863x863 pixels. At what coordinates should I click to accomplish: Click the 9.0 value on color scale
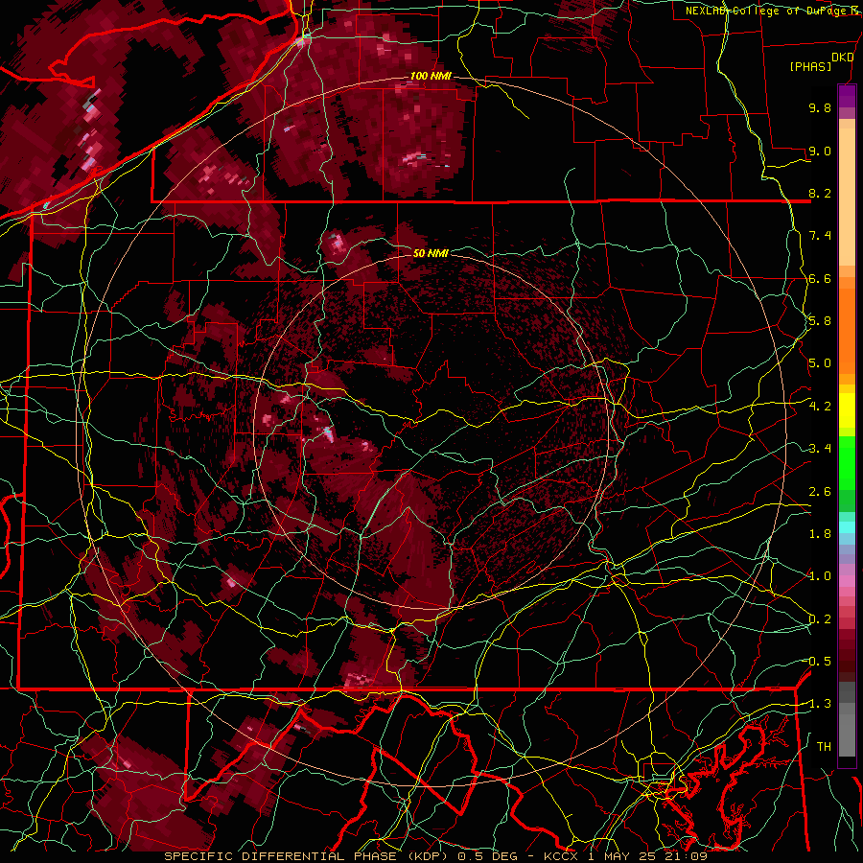[x=820, y=151]
